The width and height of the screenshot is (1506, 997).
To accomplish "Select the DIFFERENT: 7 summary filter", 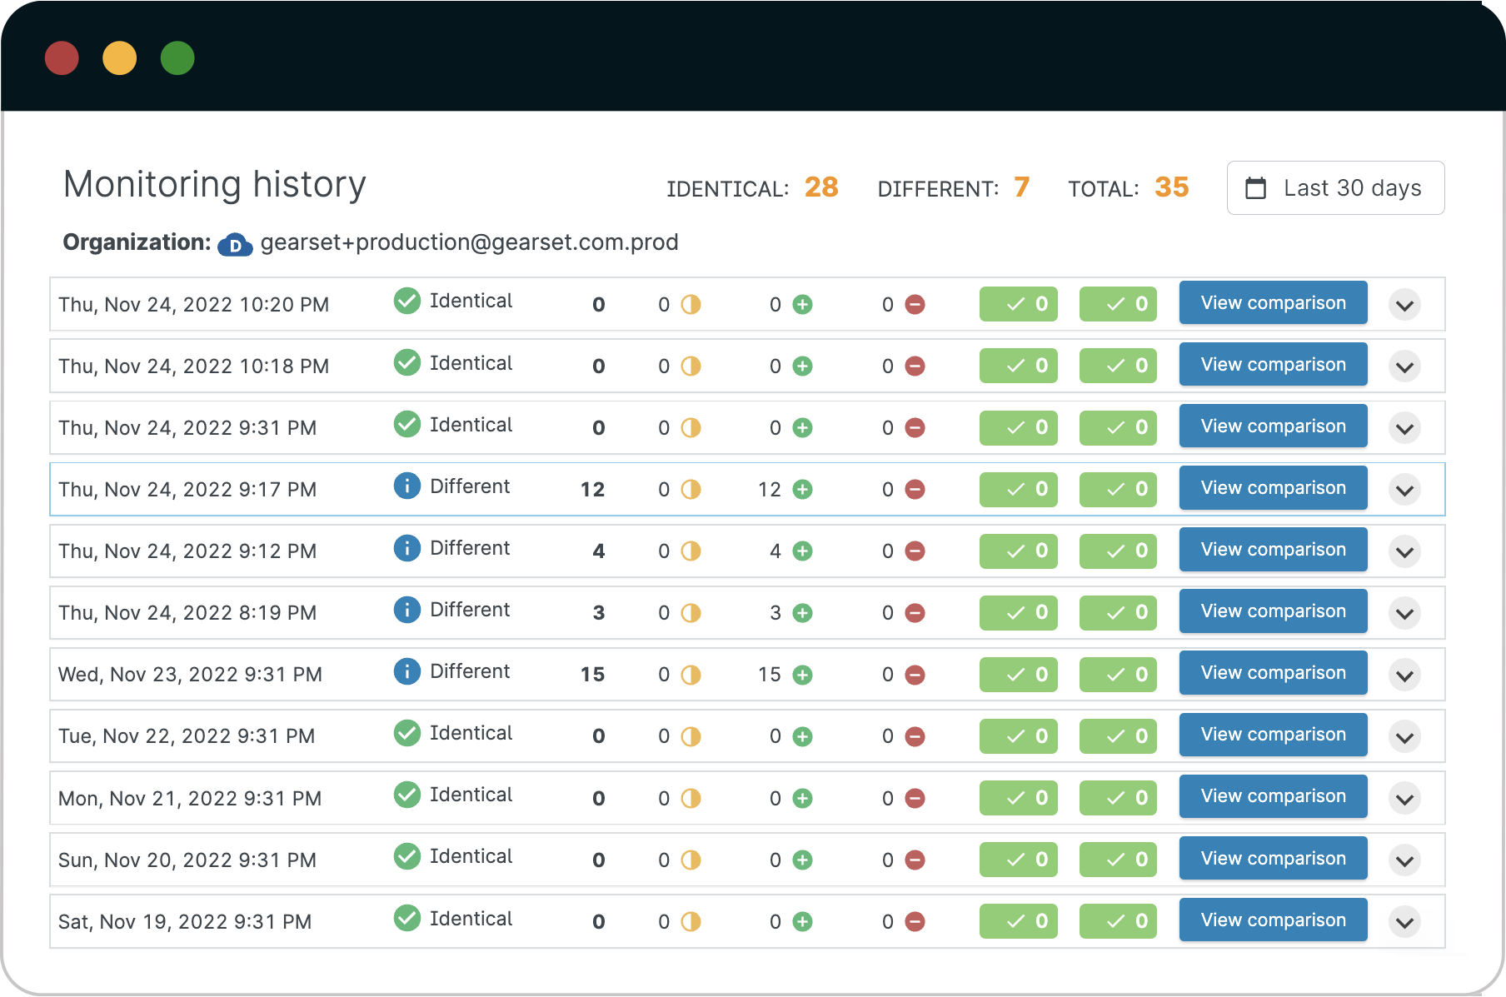I will 953,188.
